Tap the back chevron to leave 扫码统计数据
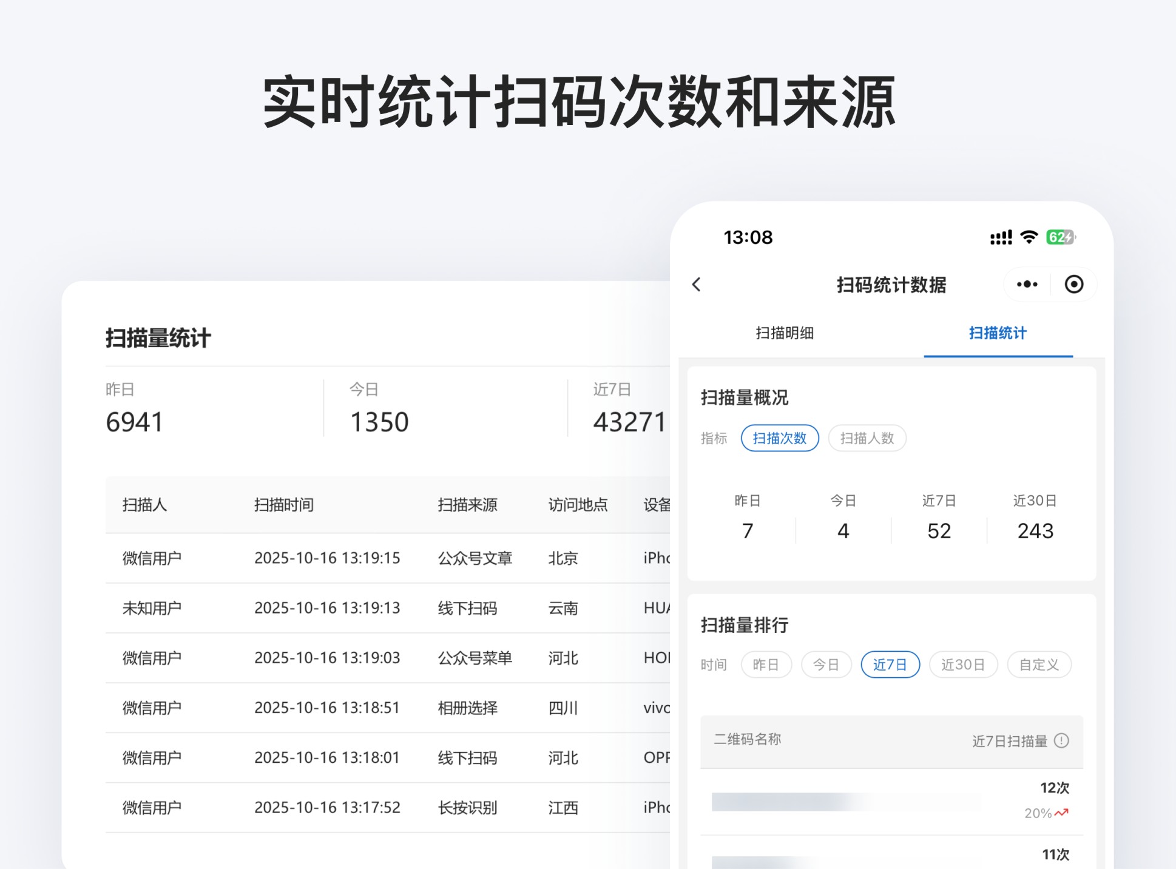Viewport: 1176px width, 869px height. tap(696, 284)
